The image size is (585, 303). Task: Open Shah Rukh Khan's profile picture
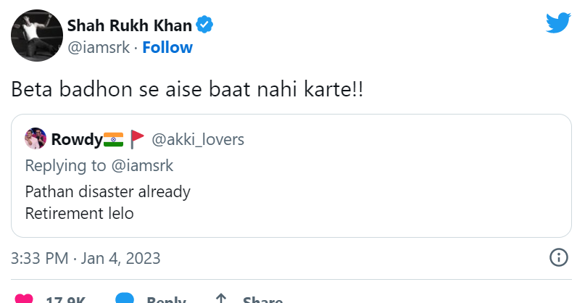coord(36,36)
